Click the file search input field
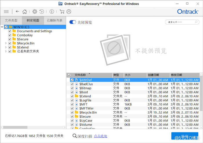 (x=182, y=22)
